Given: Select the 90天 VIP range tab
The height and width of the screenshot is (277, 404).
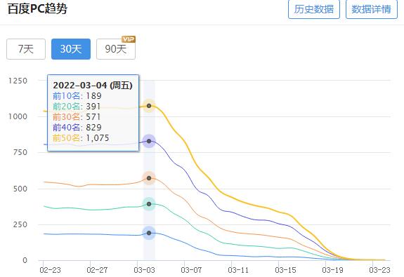Looking at the screenshot, I should pyautogui.click(x=116, y=49).
